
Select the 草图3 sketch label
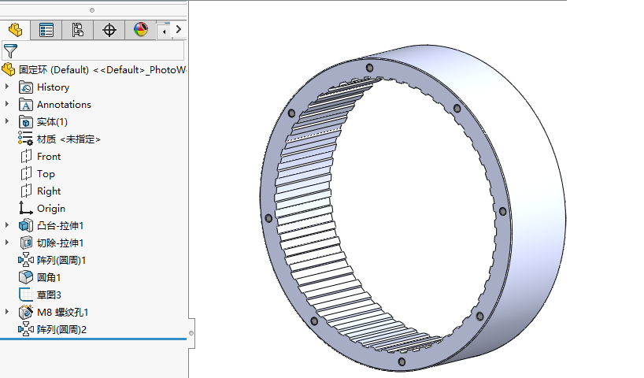(49, 295)
